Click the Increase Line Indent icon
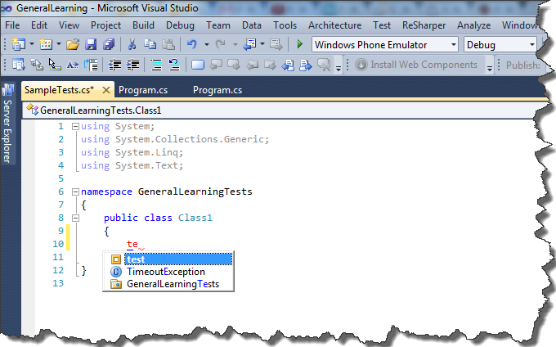This screenshot has height=347, width=556. coord(132,65)
